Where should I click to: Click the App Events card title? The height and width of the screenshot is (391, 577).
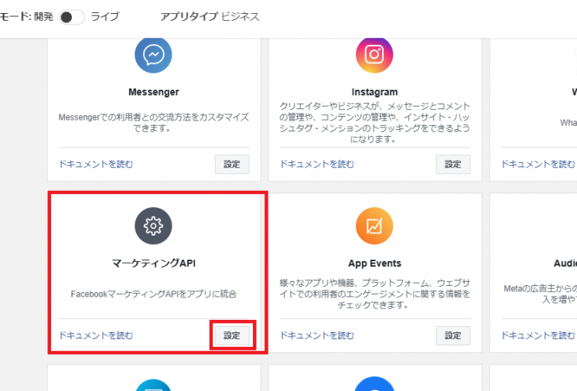coord(374,263)
